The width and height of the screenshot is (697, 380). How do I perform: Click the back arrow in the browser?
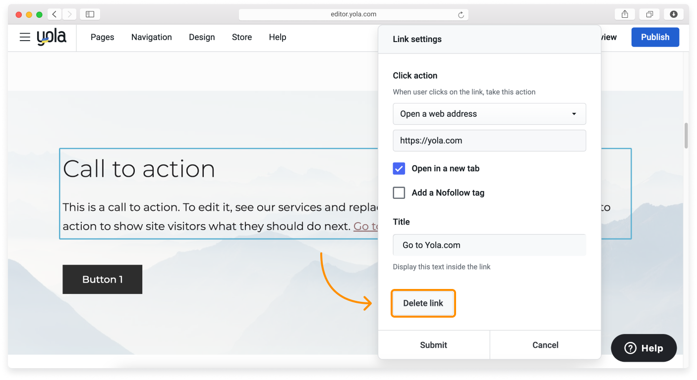[55, 14]
